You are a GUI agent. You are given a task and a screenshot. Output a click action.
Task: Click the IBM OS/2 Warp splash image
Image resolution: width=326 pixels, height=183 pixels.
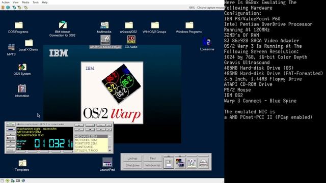pos(112,93)
